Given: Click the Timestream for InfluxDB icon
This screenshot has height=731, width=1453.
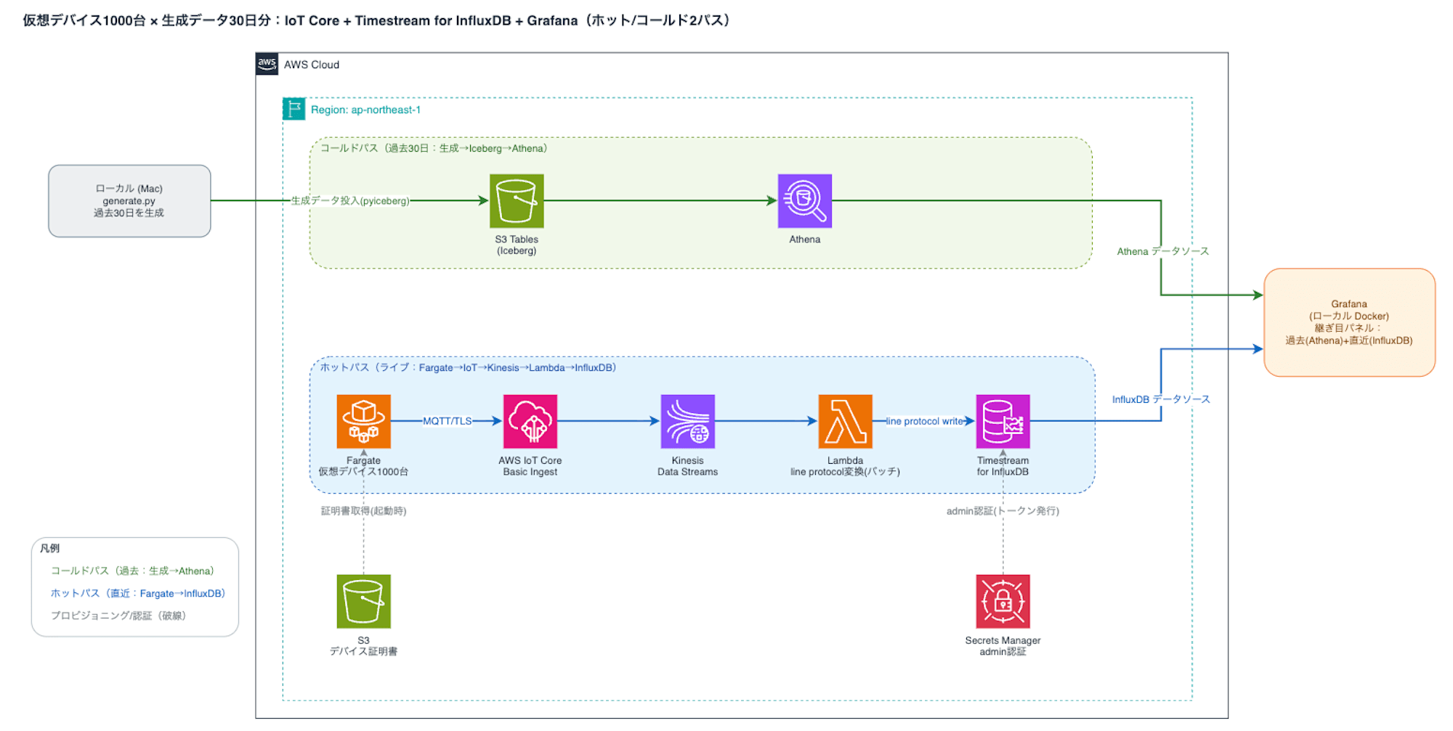Looking at the screenshot, I should (x=1003, y=422).
